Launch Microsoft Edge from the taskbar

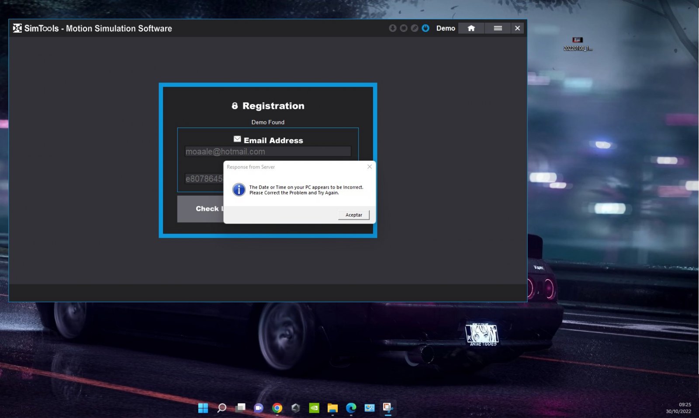tap(351, 408)
